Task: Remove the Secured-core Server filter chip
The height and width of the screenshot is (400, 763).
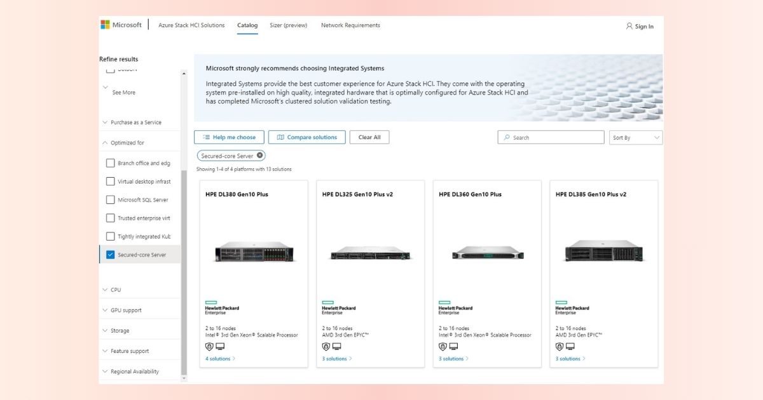Action: (x=259, y=155)
